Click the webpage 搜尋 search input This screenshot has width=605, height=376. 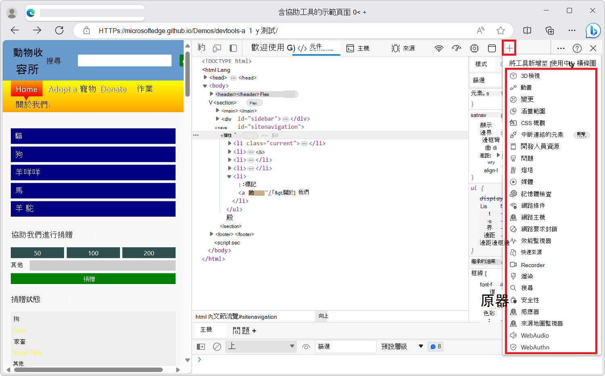pyautogui.click(x=125, y=61)
